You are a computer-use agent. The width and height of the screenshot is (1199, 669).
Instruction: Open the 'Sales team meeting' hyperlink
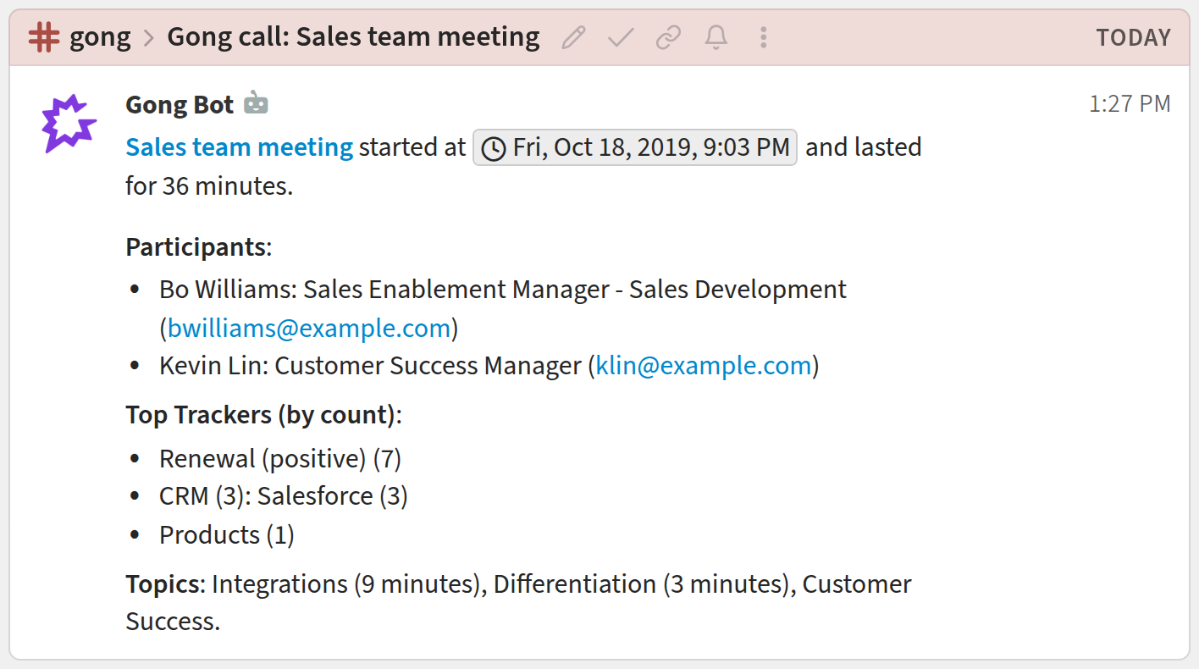[x=240, y=147]
